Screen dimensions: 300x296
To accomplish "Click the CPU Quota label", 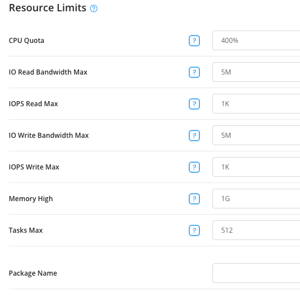I will click(27, 41).
